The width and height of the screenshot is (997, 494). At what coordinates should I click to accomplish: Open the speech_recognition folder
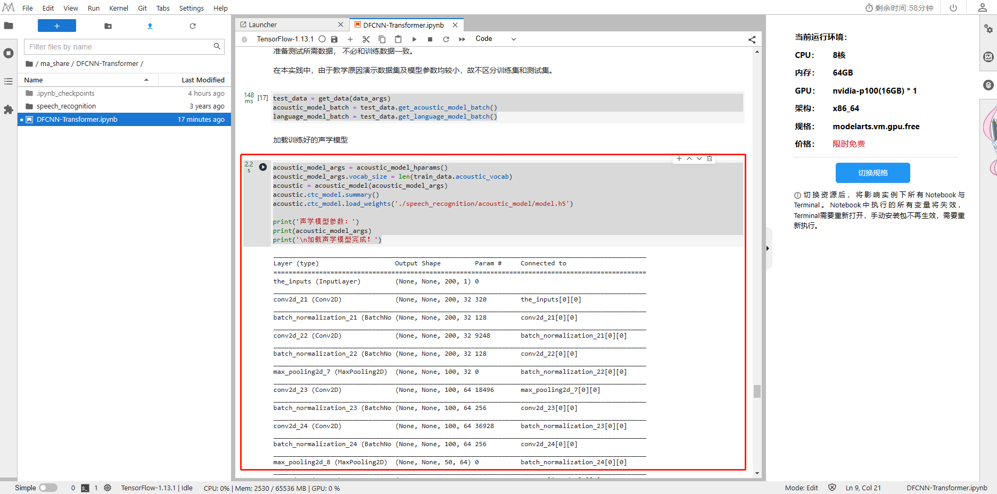click(x=125, y=106)
